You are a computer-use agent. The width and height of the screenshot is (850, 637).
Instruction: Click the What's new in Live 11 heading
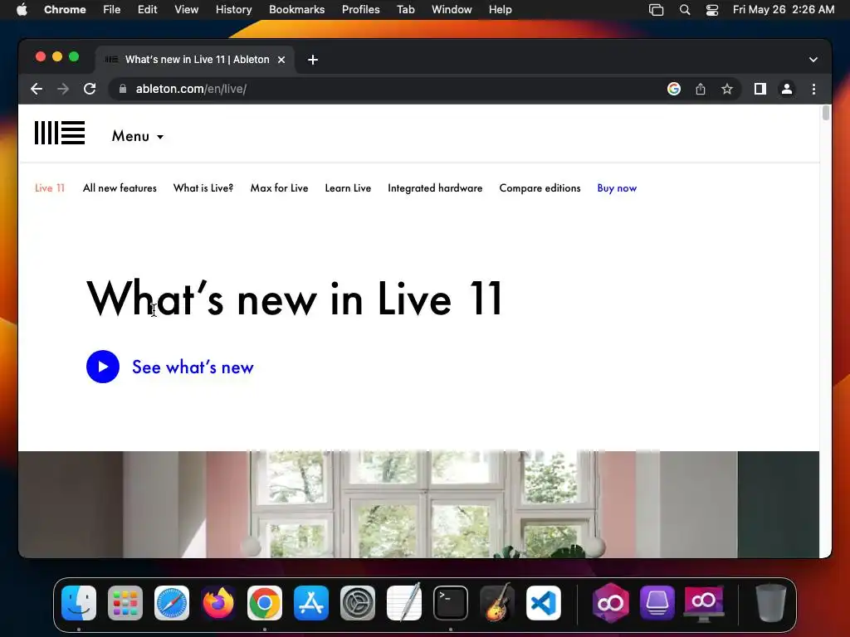pos(295,299)
